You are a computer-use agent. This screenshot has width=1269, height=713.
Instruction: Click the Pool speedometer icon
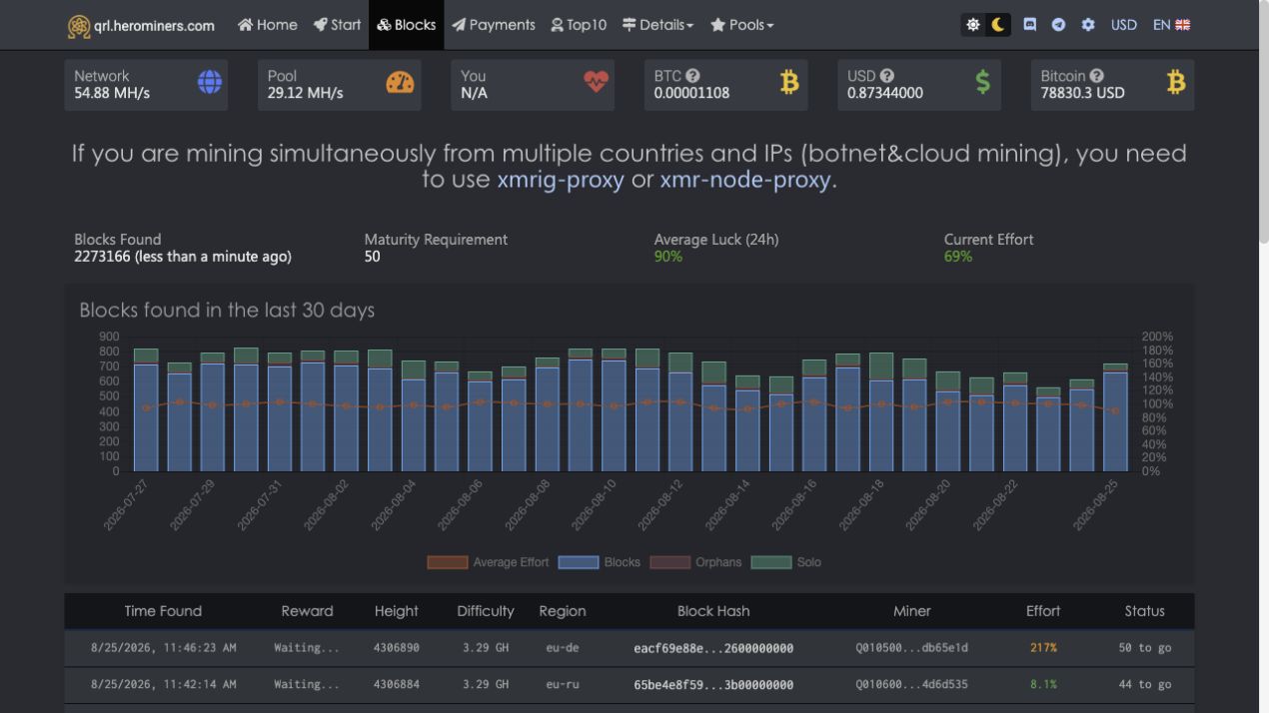pos(400,83)
